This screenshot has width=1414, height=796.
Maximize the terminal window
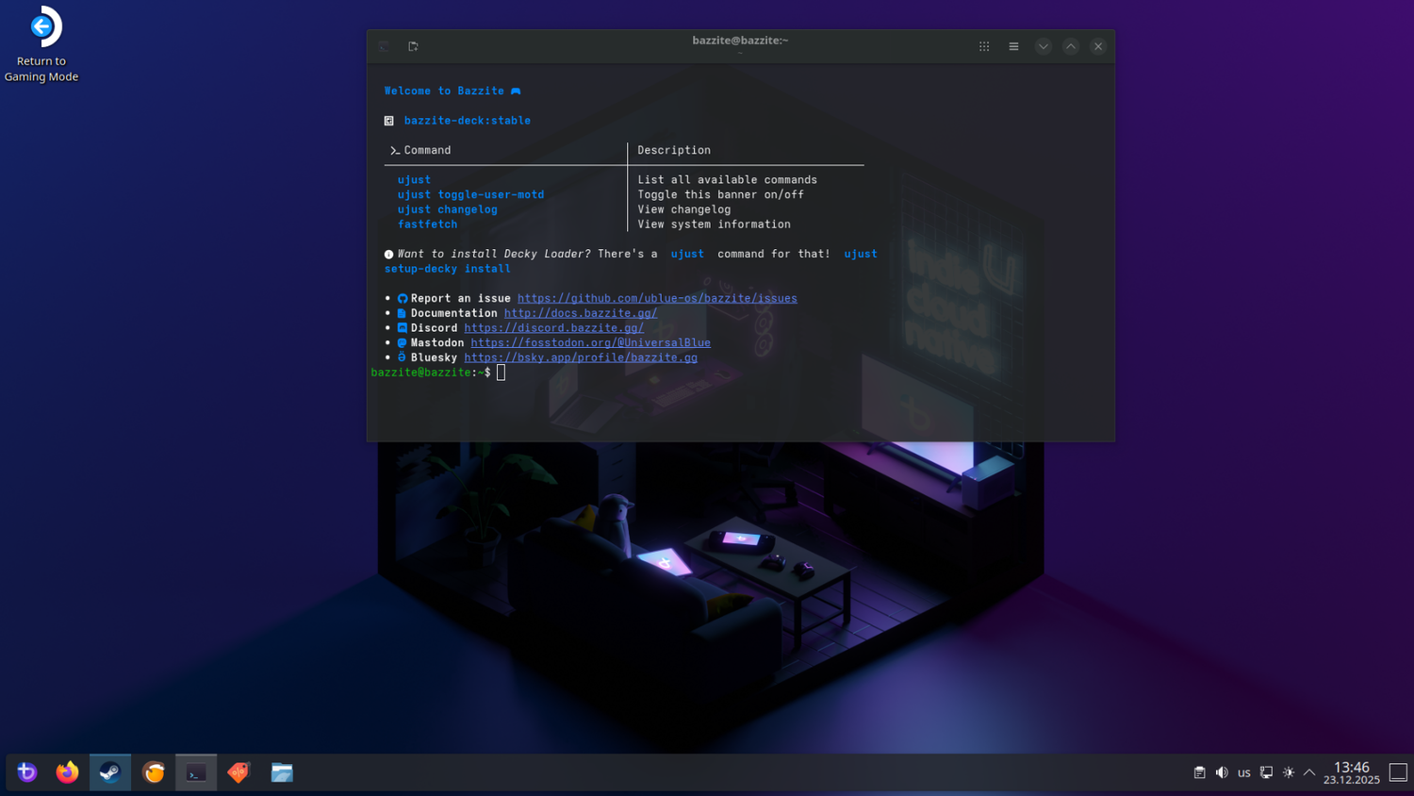click(x=1071, y=46)
